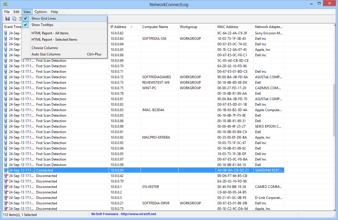The image size is (338, 220).
Task: Click the icon of the SOFTPEDIAGAMES row
Action: point(5,77)
